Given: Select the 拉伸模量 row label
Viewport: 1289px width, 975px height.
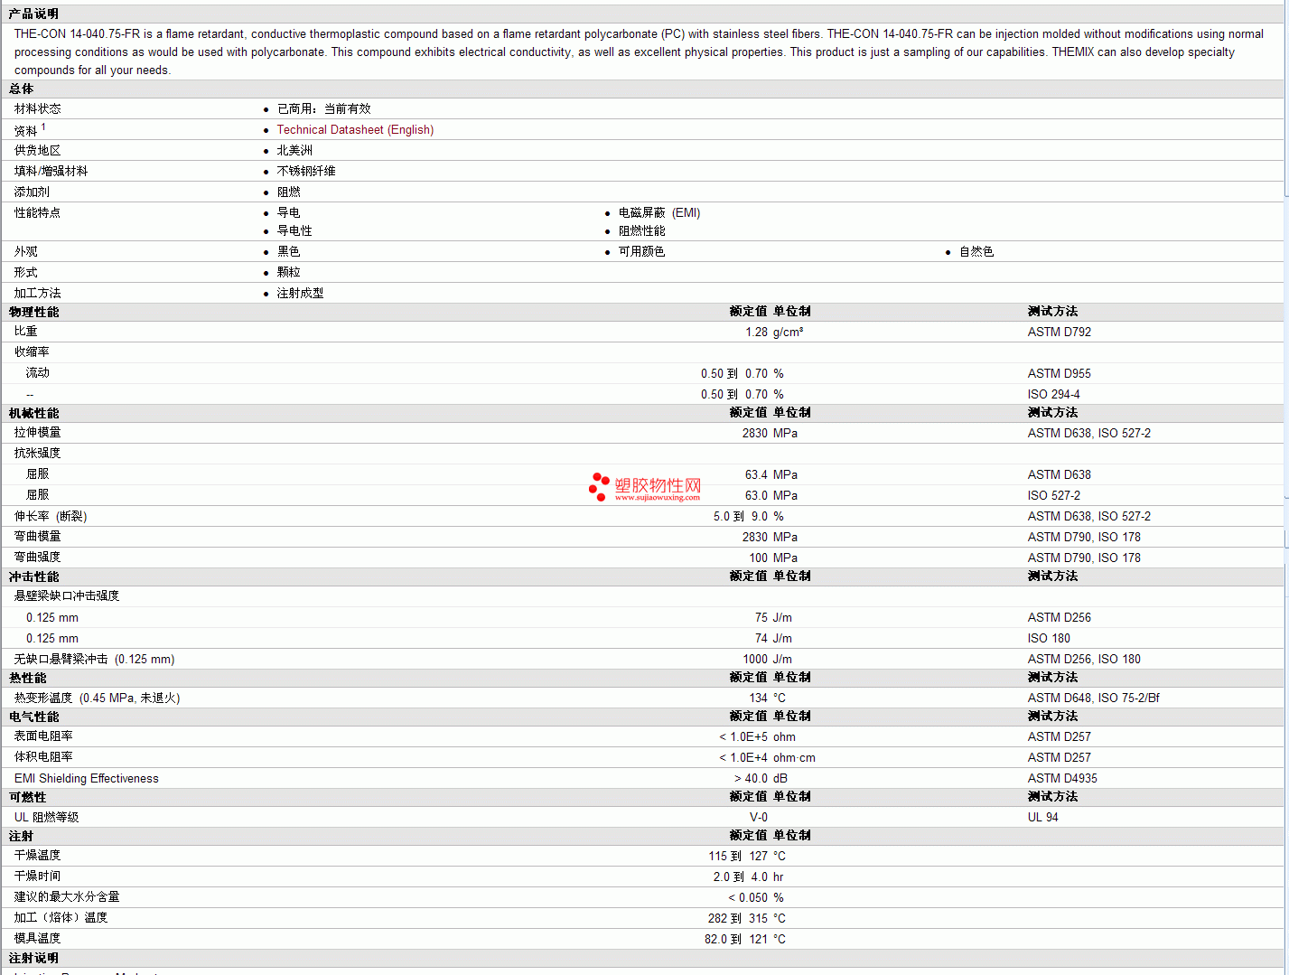Looking at the screenshot, I should point(38,433).
